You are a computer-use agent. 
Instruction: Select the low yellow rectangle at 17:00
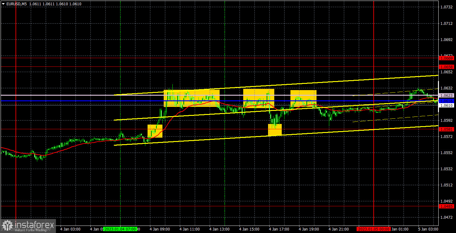(275, 130)
